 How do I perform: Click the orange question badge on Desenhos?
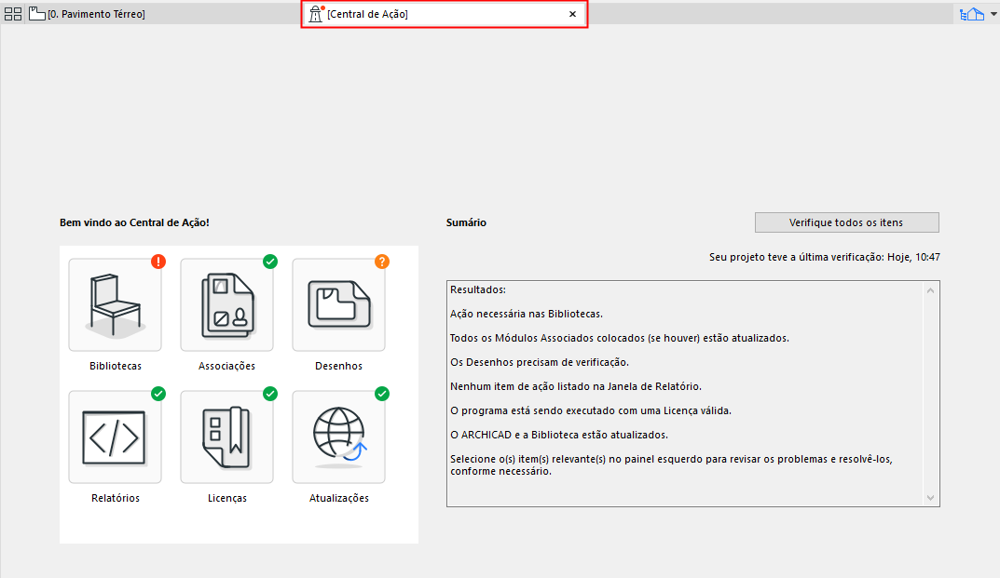click(x=382, y=262)
